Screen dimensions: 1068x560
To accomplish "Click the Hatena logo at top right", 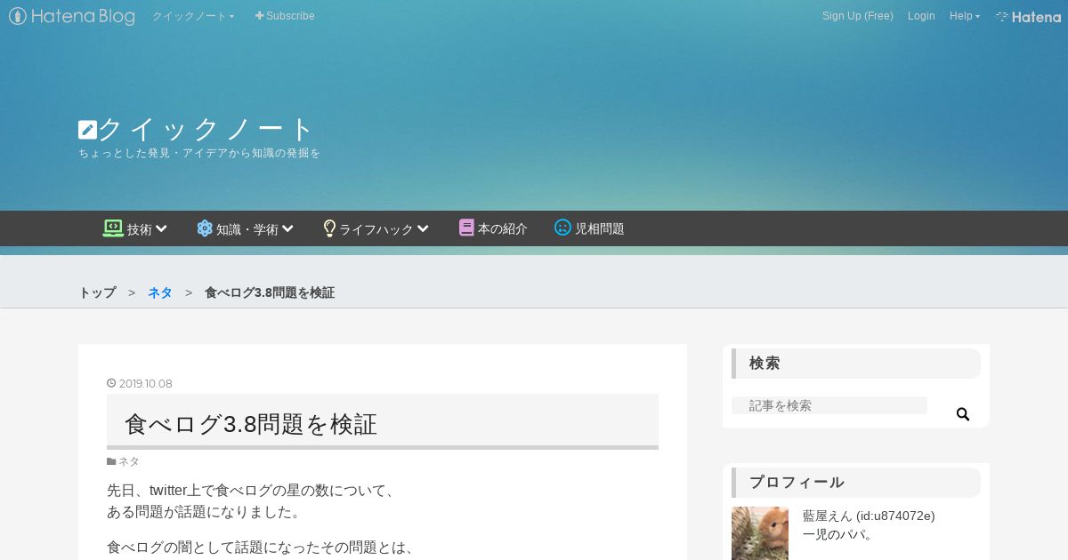I will (x=1028, y=17).
